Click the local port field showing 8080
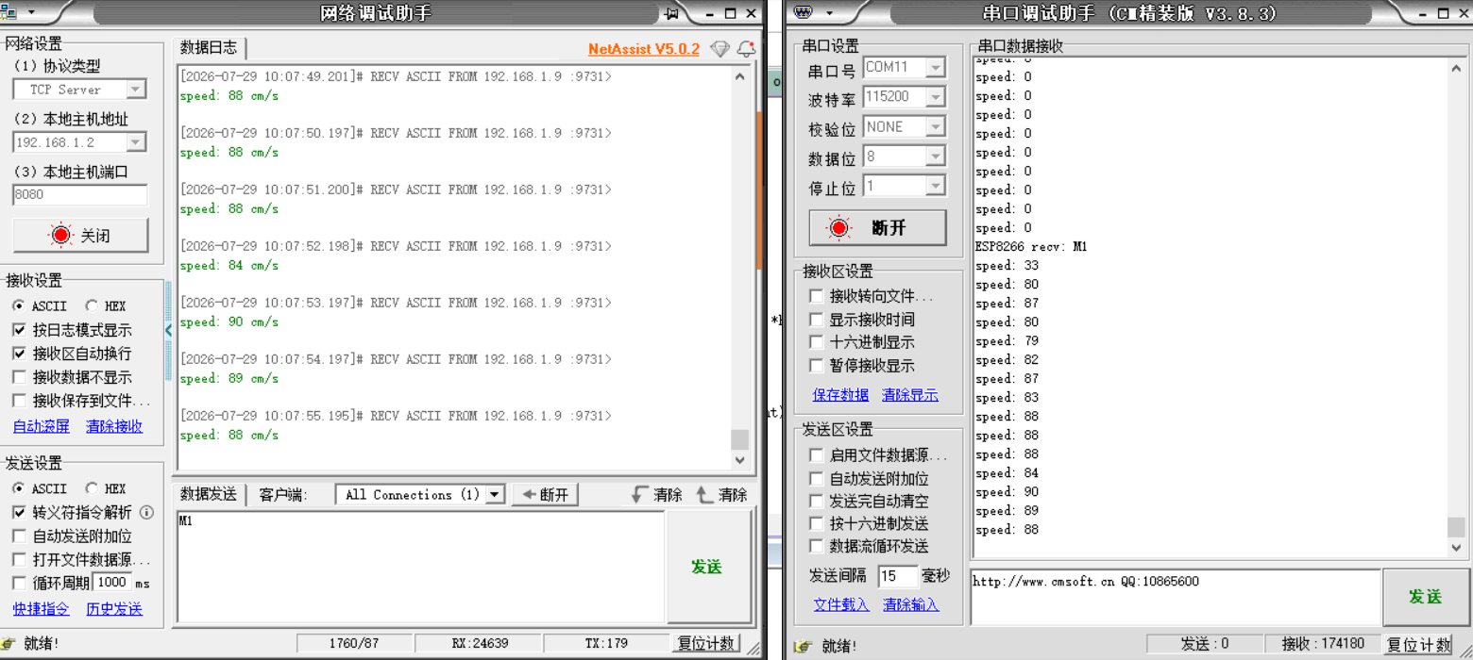 point(80,195)
